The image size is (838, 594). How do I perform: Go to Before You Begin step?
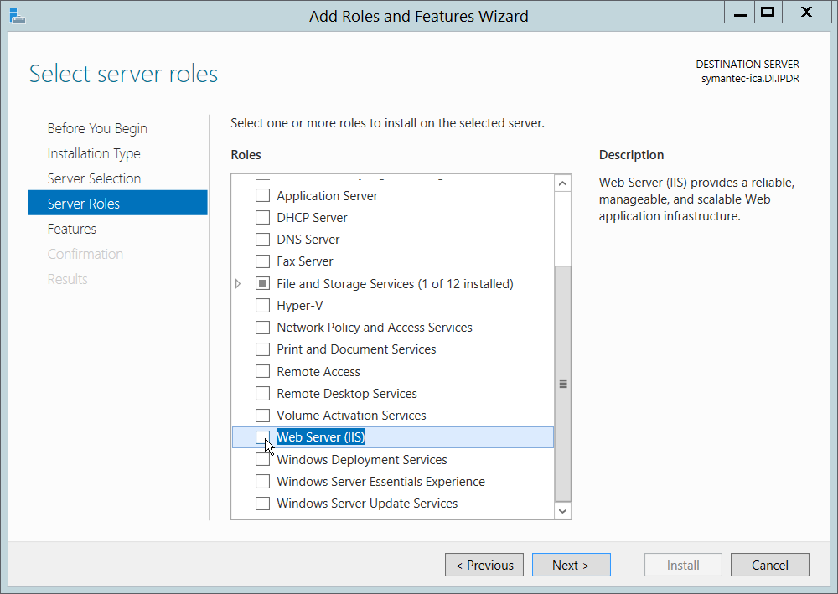97,128
